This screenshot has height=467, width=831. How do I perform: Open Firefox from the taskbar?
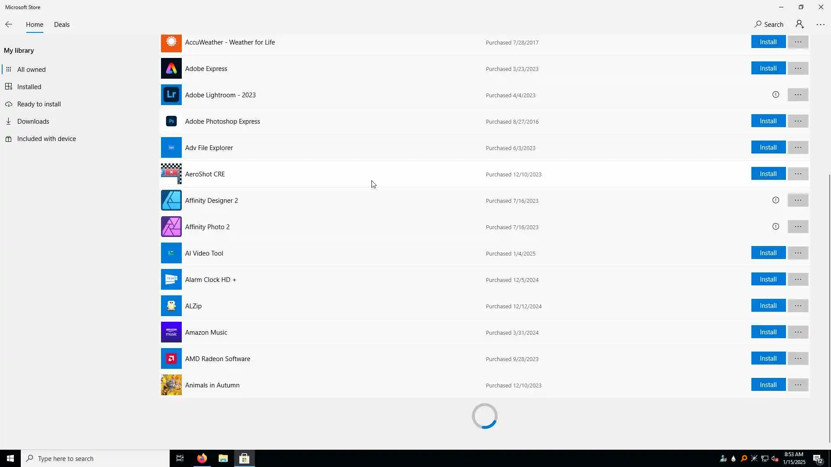202,458
